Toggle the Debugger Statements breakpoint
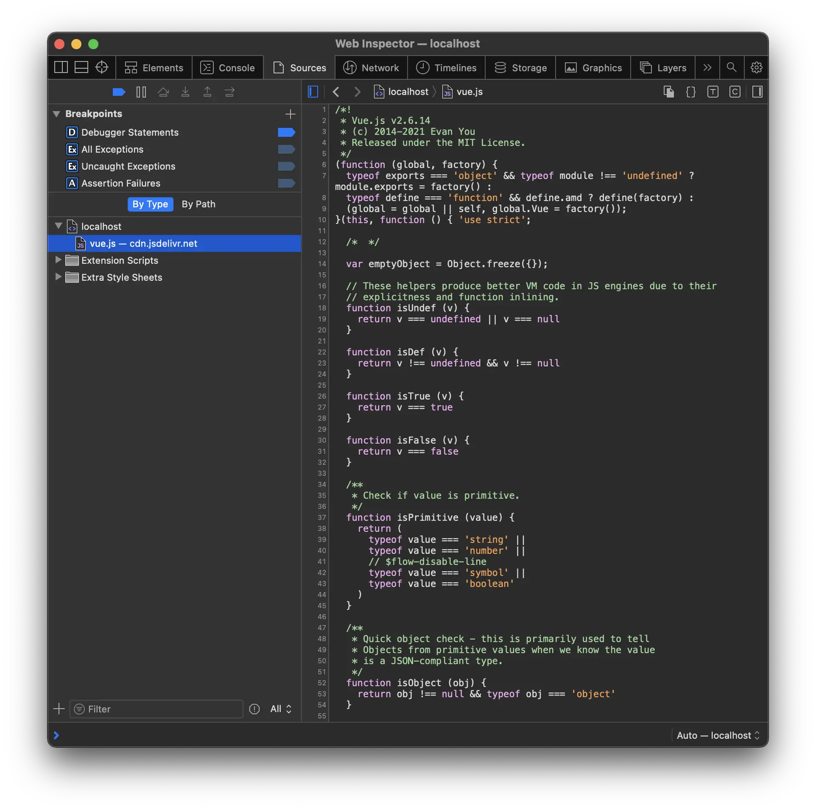Screen dimensions: 816x810 point(286,132)
